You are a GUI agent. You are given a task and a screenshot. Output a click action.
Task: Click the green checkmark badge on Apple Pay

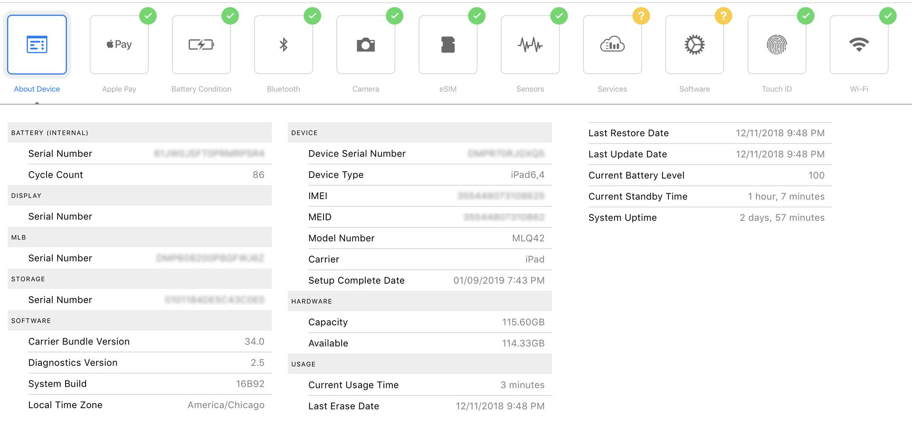pyautogui.click(x=148, y=16)
